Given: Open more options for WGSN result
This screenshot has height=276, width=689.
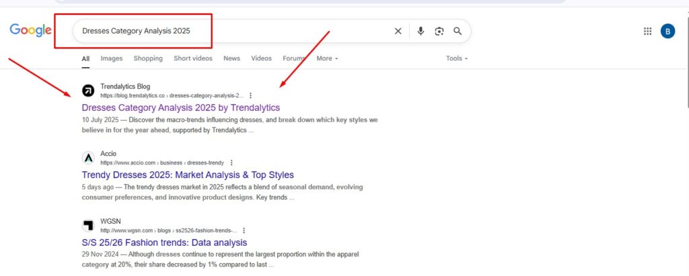Looking at the screenshot, I should 244,230.
